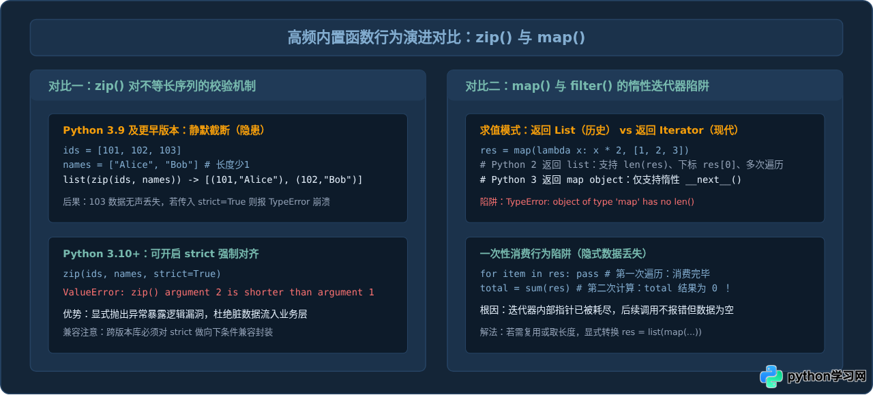The image size is (873, 395).
Task: Click code total = sum(res)
Action: [606, 289]
